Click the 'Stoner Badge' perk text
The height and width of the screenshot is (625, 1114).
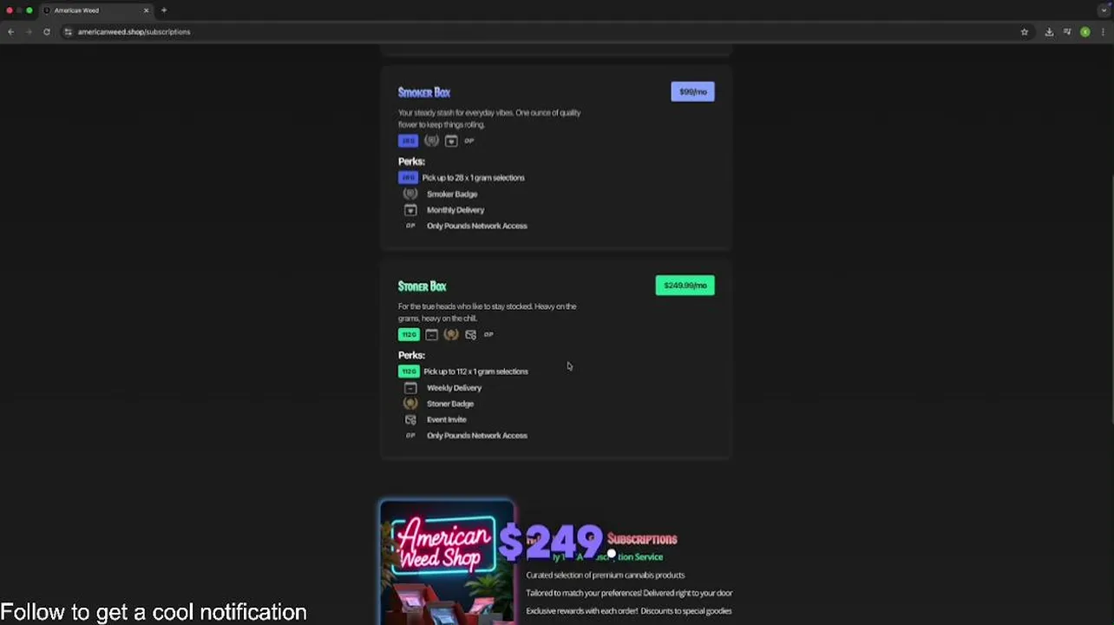(x=450, y=404)
